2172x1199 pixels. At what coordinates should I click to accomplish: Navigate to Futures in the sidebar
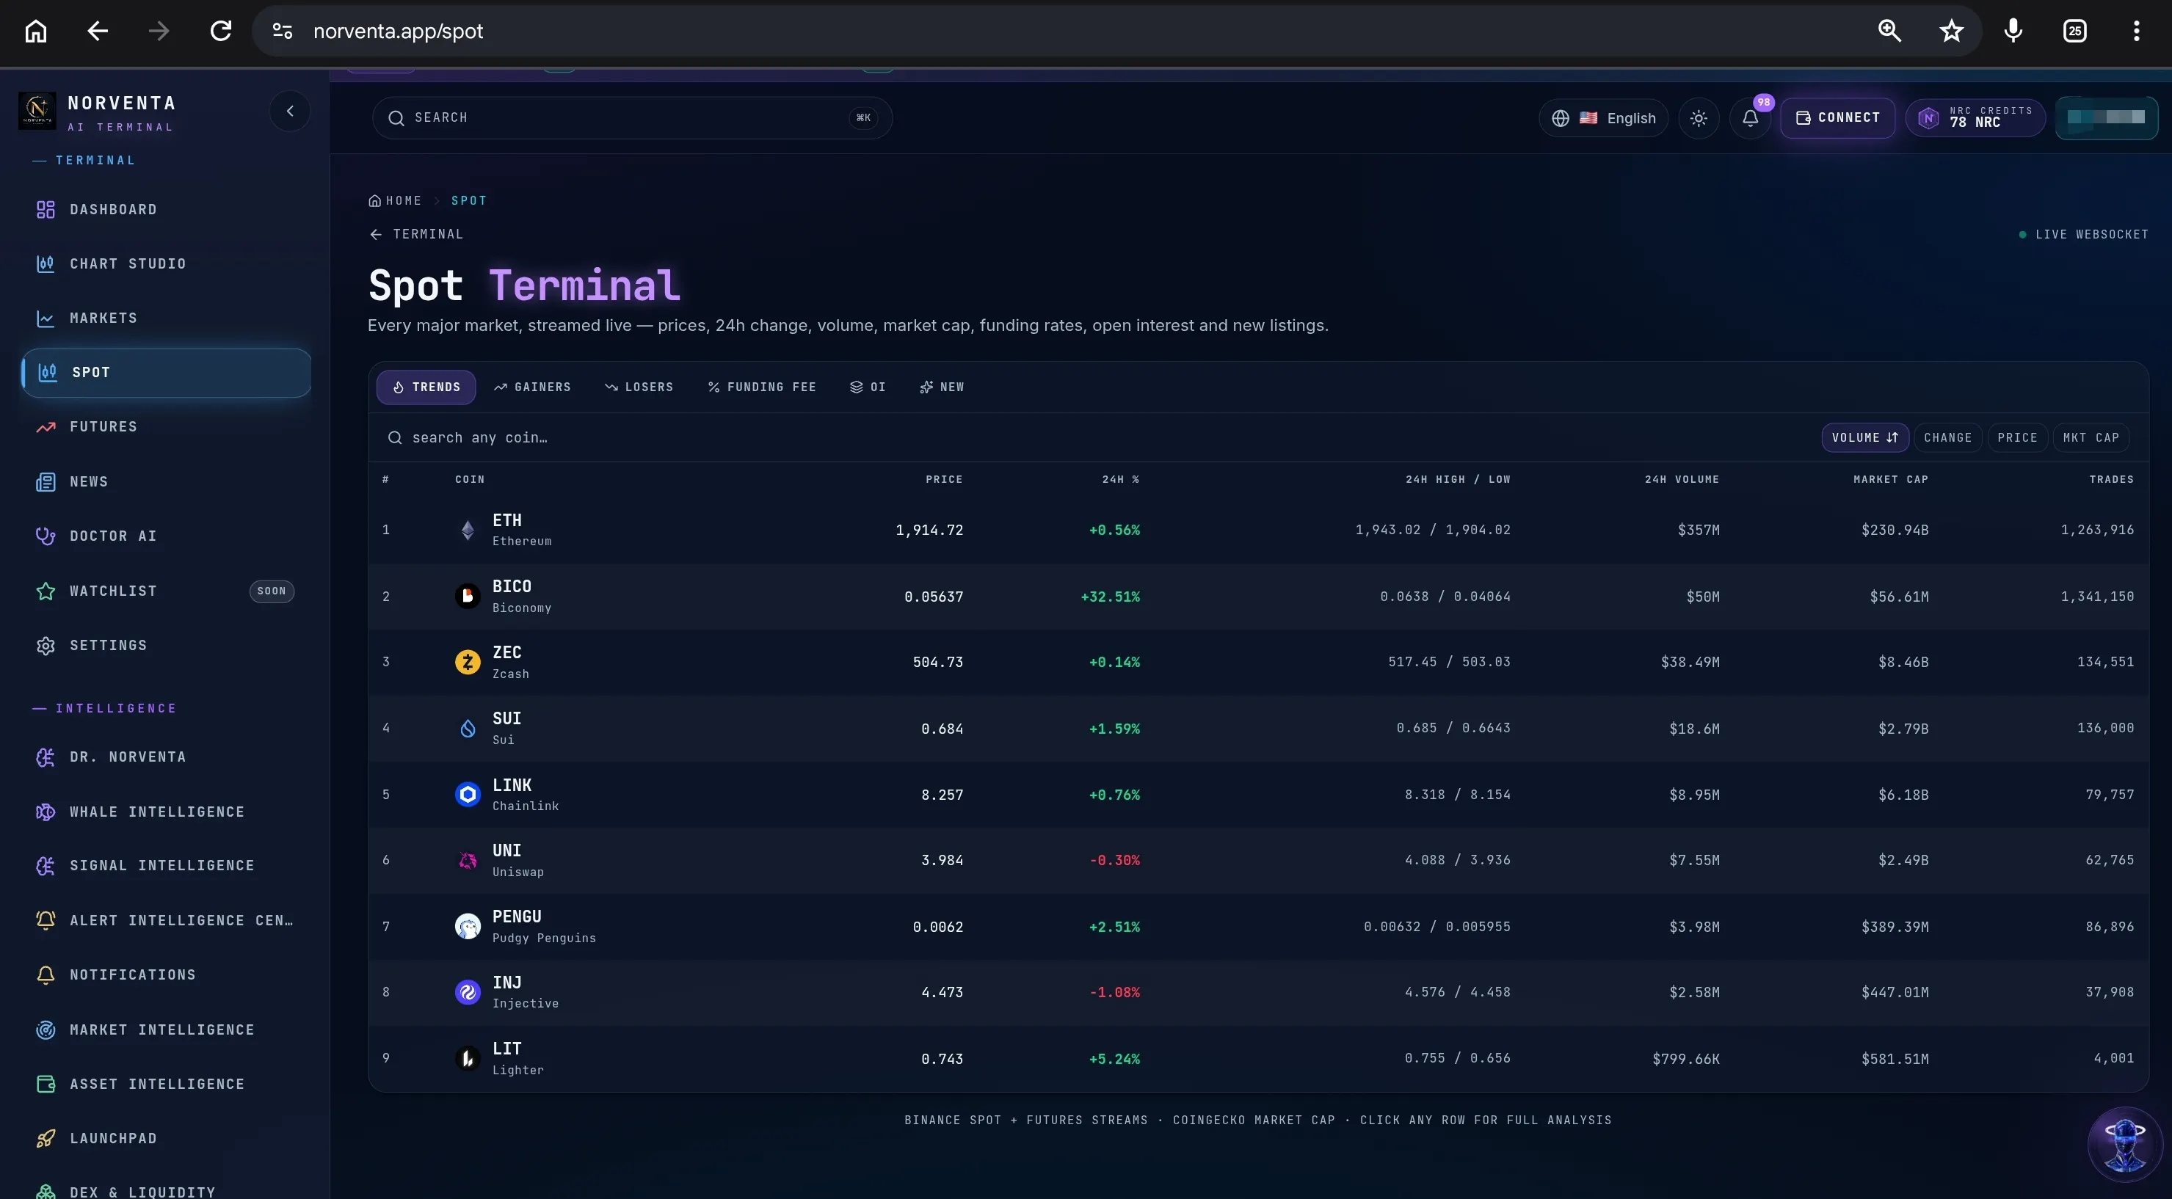165,427
